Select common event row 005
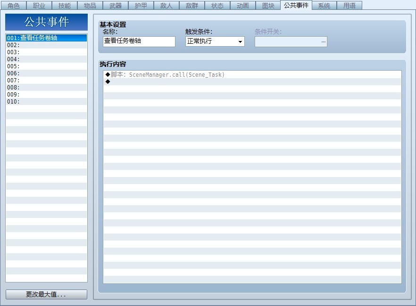The width and height of the screenshot is (416, 306). coord(46,66)
